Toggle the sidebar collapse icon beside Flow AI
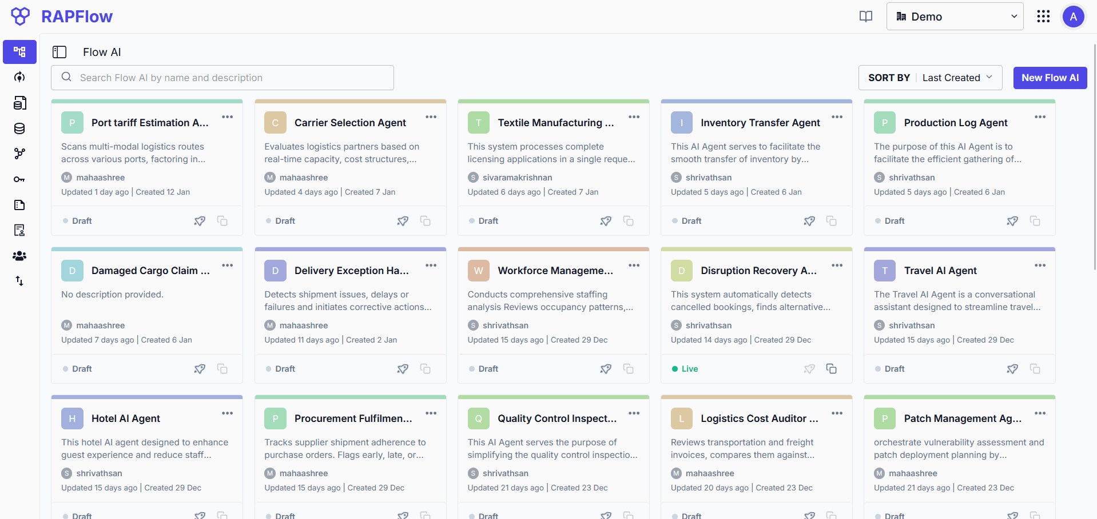Screen dimensions: 1097x519 (59, 52)
